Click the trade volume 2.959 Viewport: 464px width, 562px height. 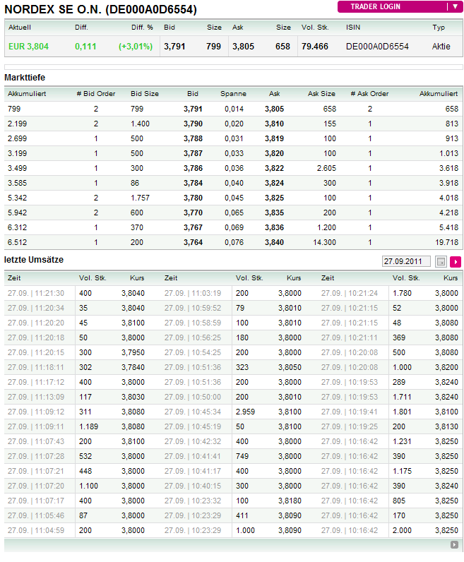coord(245,412)
